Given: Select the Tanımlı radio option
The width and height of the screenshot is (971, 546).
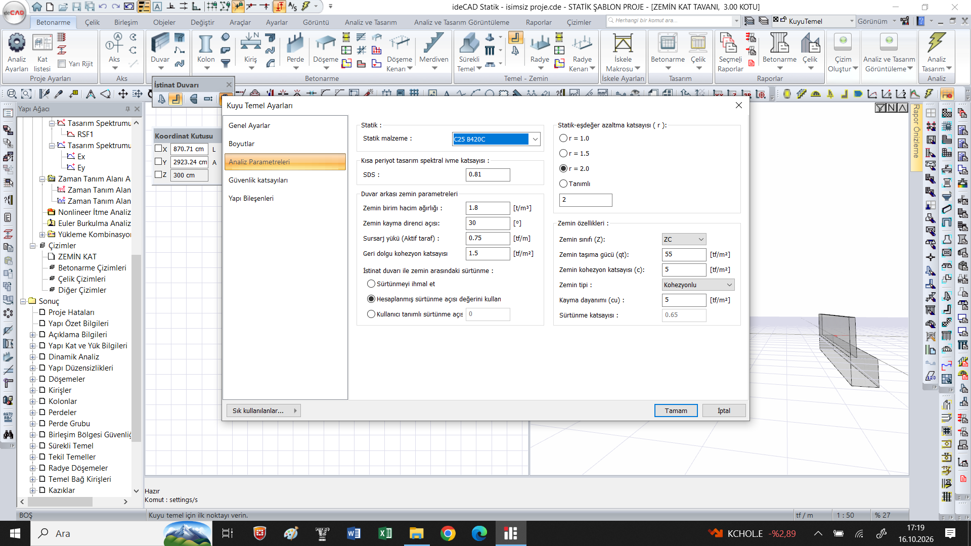Looking at the screenshot, I should click(x=563, y=184).
